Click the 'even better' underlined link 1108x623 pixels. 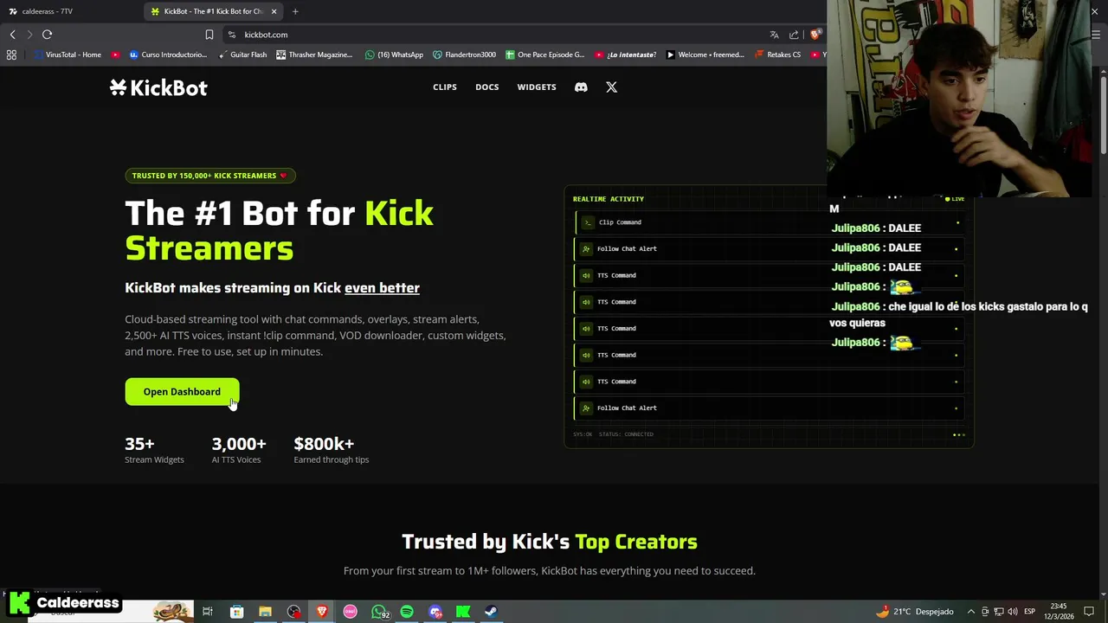coord(382,288)
